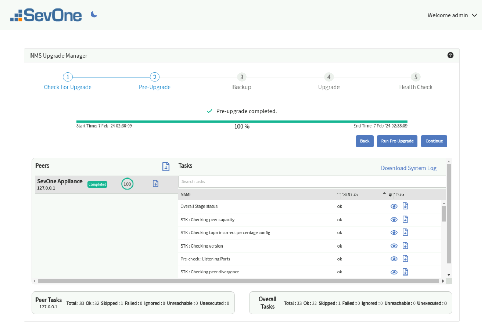Viewport: 482px width, 323px height.
Task: View log for Overall Stage status
Action: tap(394, 206)
